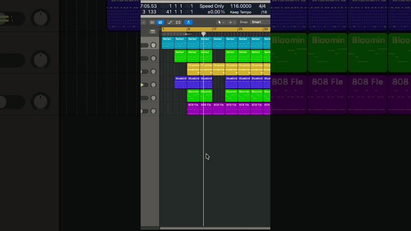Click the 7:05.53 time display

click(149, 6)
